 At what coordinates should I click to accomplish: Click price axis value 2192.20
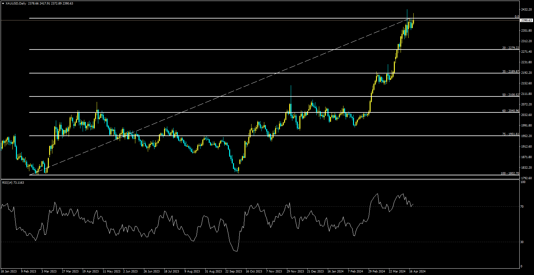[526, 73]
